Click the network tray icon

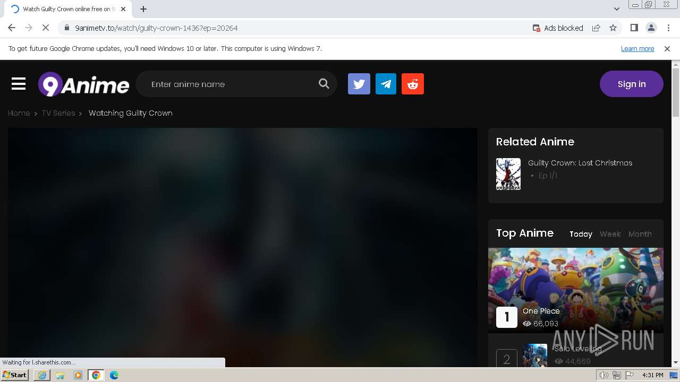(x=617, y=375)
